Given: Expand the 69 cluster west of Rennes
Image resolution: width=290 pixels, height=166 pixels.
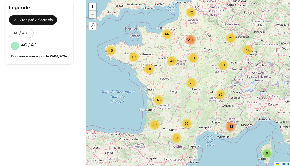Looking at the screenshot, I should (x=134, y=57).
